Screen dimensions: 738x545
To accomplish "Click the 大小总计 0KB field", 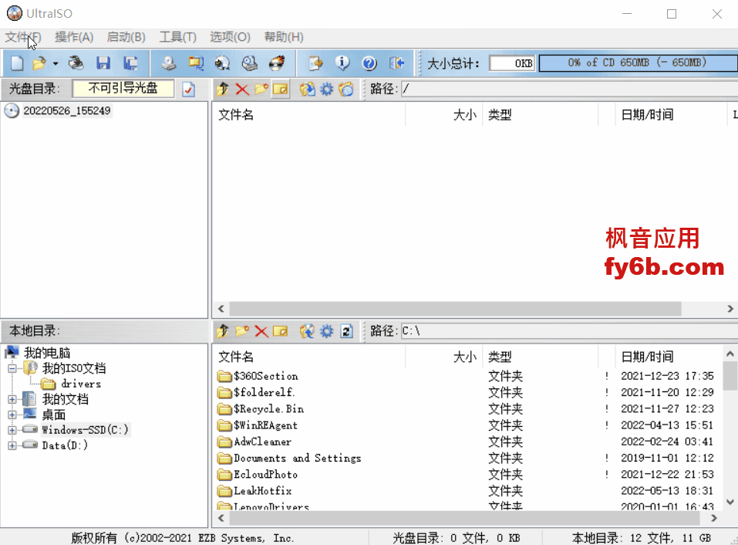I will click(x=512, y=63).
